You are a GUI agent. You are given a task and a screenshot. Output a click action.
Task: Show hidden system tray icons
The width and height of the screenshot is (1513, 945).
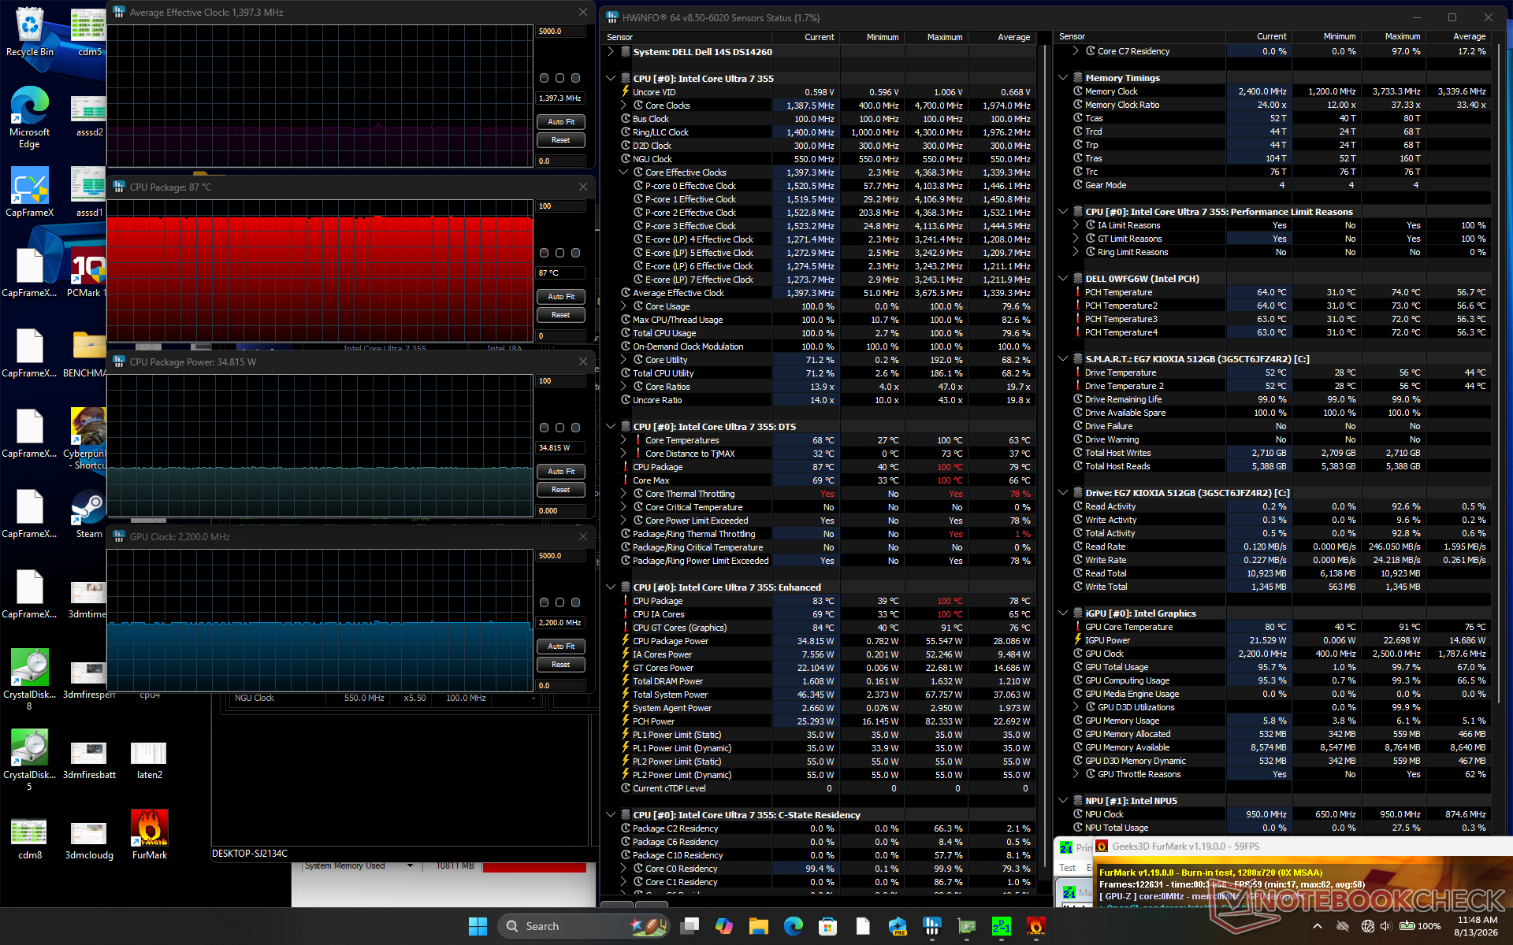pyautogui.click(x=1318, y=926)
